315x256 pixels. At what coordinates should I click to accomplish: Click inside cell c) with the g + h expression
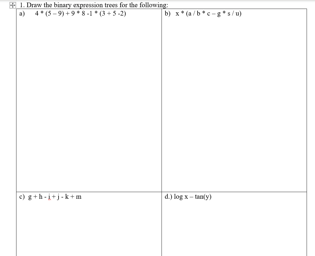pyautogui.click(x=87, y=225)
